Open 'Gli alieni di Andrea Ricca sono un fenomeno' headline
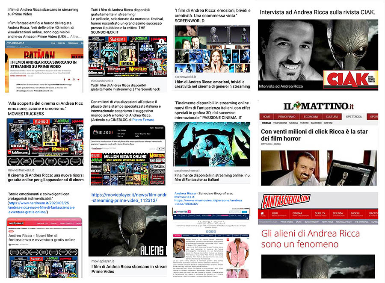The image size is (385, 283). [311, 239]
